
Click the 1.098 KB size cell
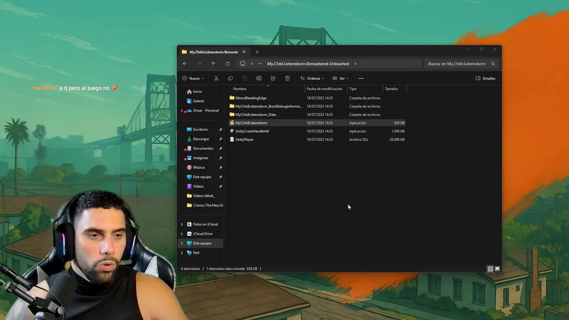click(398, 131)
